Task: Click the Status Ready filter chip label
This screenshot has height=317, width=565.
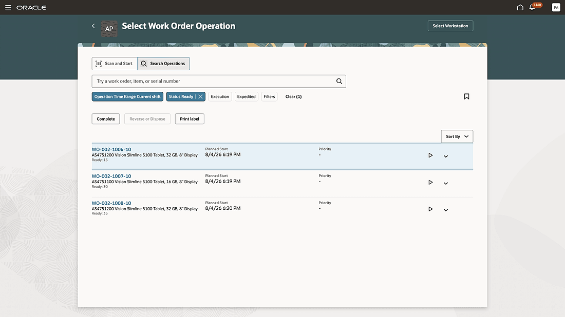Action: click(181, 96)
